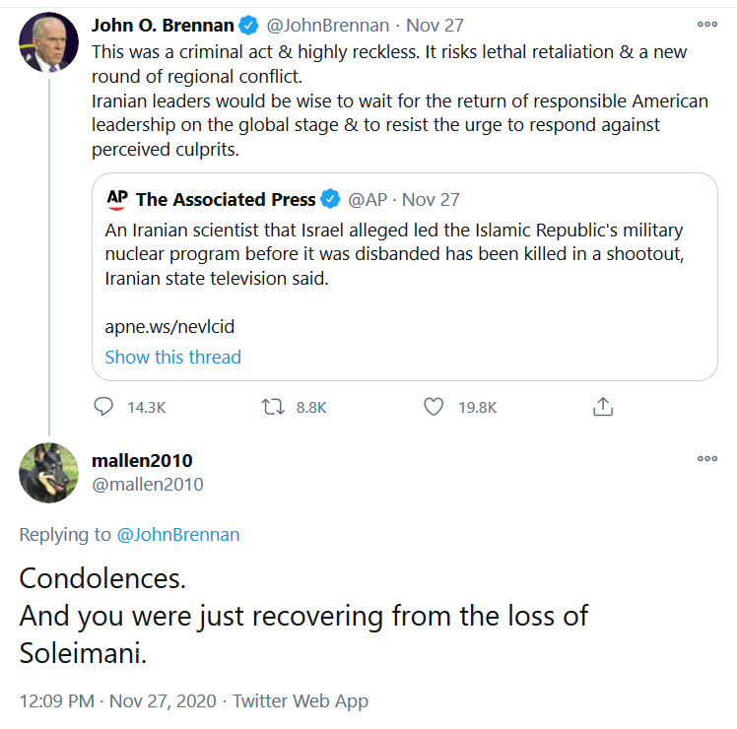
Task: Open the more options menu on Brennan's tweet
Action: point(706,24)
